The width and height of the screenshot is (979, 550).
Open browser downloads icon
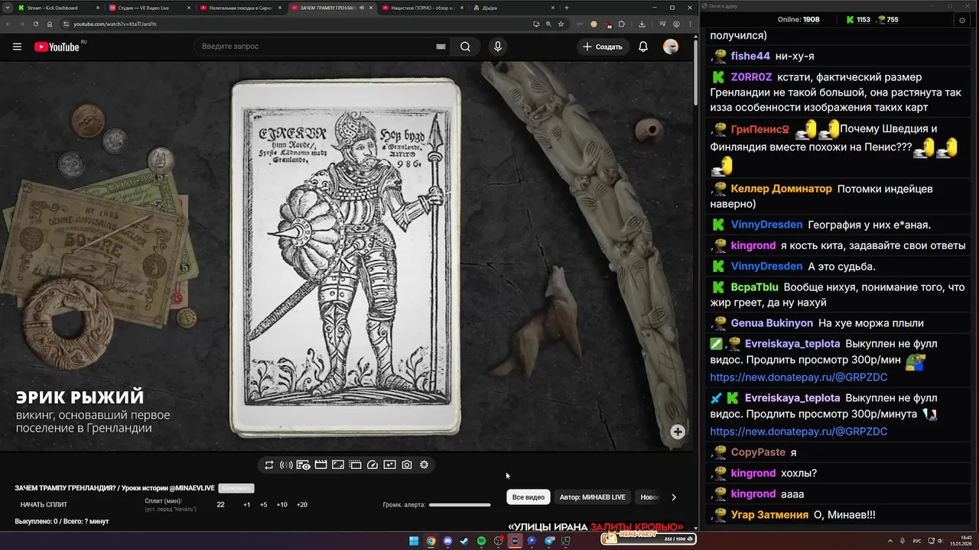click(x=642, y=24)
